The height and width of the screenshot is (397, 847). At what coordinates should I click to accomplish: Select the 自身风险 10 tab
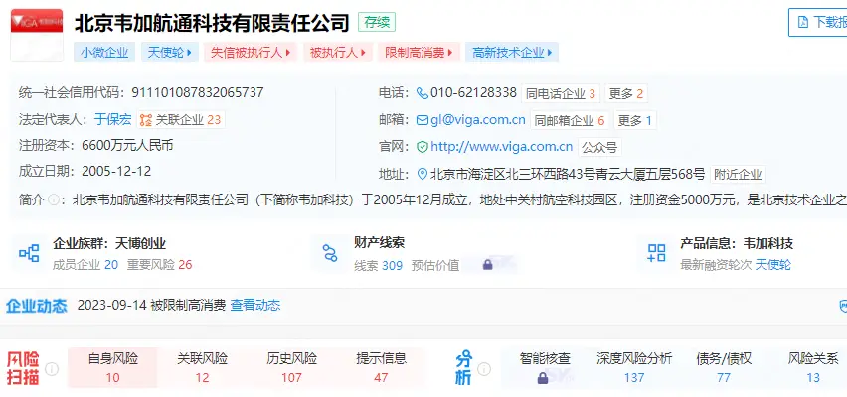(112, 368)
